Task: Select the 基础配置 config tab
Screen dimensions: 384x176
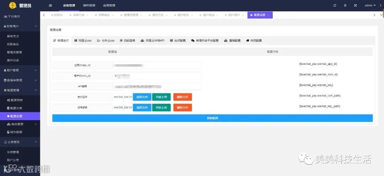Action: pyautogui.click(x=233, y=40)
